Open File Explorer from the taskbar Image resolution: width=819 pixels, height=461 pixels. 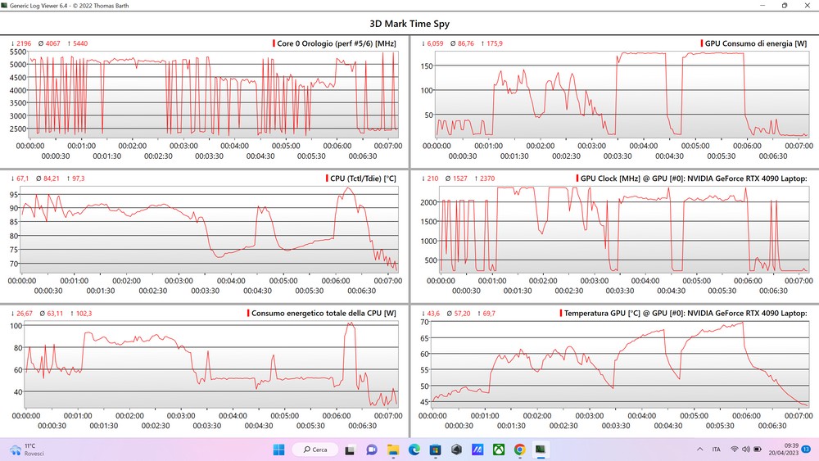click(x=393, y=450)
